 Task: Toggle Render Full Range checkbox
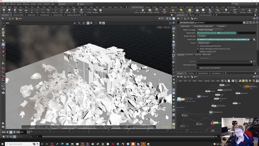(198, 49)
